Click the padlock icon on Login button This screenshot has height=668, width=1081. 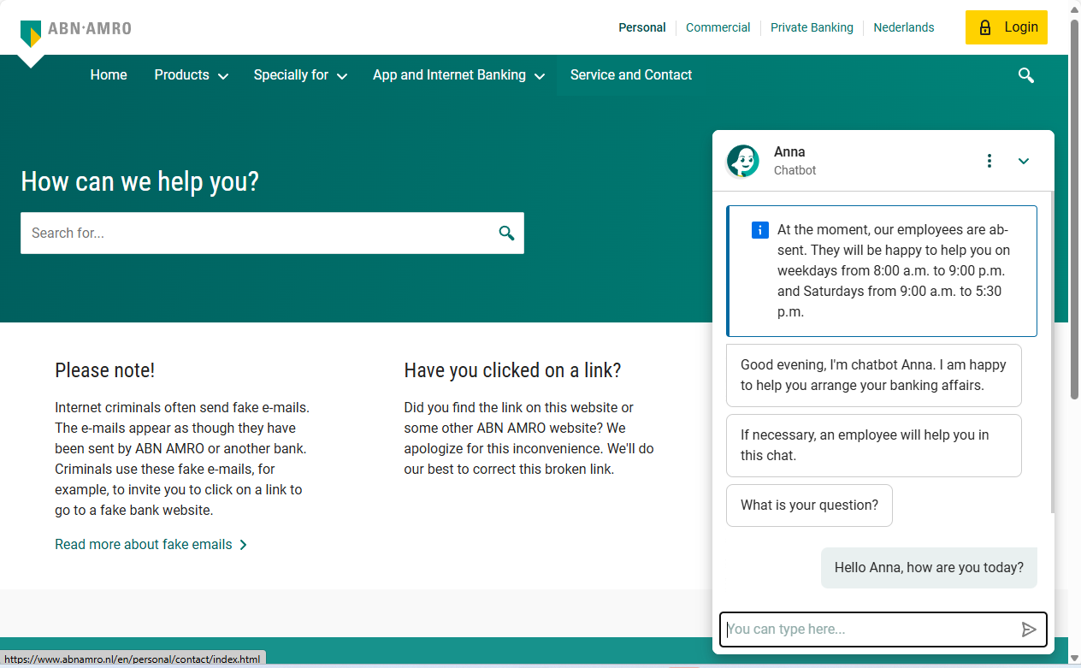click(985, 27)
